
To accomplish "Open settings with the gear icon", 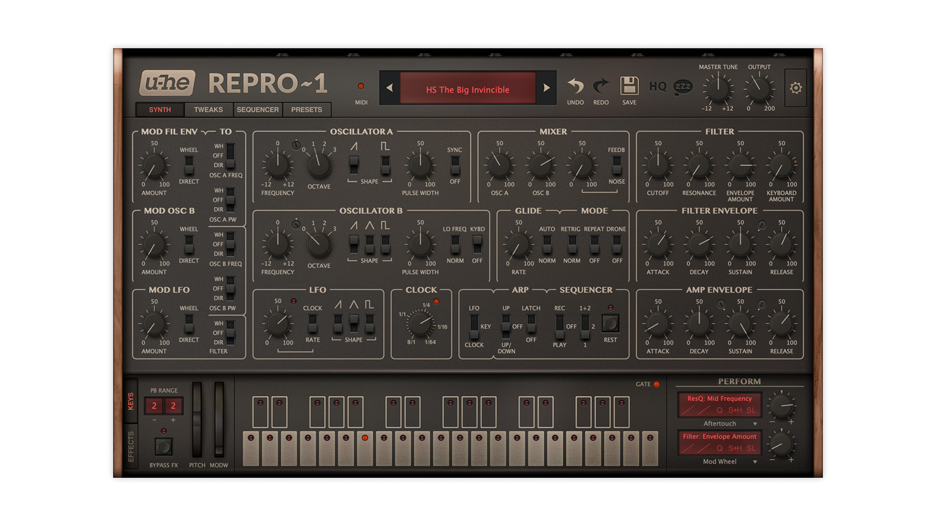I will [x=796, y=88].
